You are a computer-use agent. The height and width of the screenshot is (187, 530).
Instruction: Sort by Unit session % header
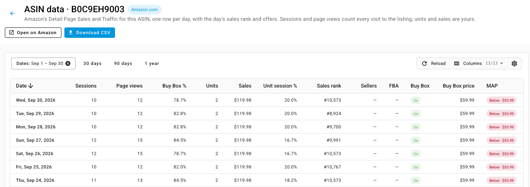280,86
